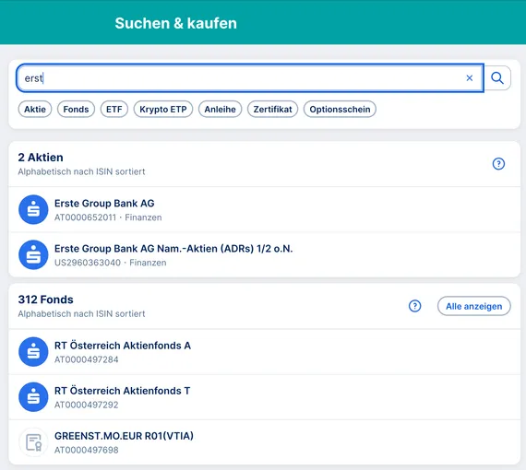Filter results by Krypto ETP chip
Viewport: 526px width, 470px height.
coord(163,110)
